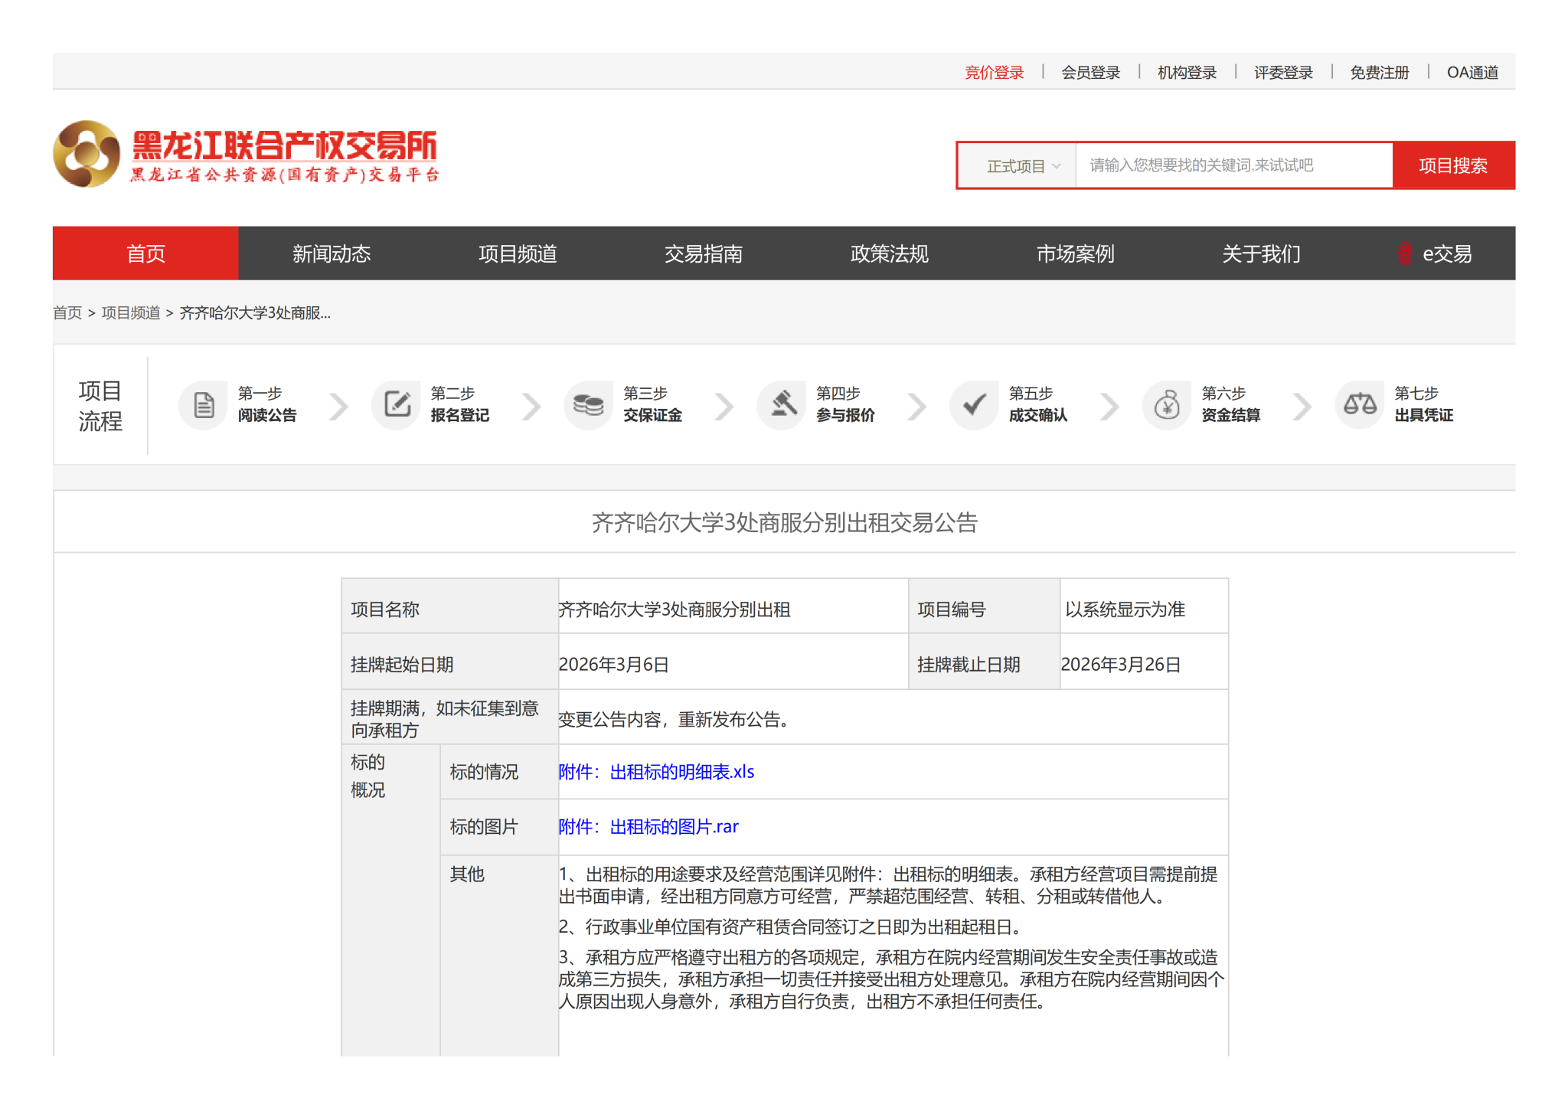Click the balance scales icon for 出具凭证 step
The width and height of the screenshot is (1568, 1108).
[x=1360, y=404]
